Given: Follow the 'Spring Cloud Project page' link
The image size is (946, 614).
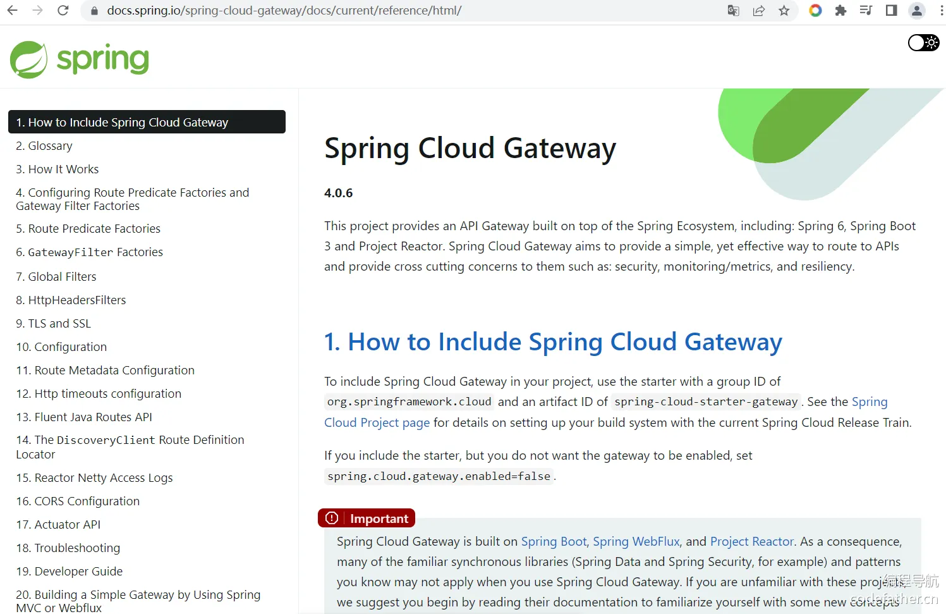Looking at the screenshot, I should (x=377, y=422).
